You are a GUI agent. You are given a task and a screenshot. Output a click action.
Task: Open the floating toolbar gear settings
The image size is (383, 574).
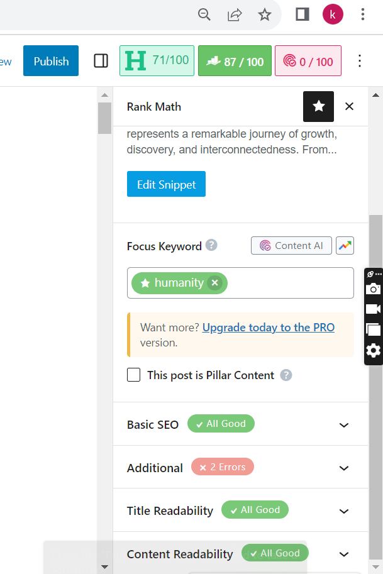pyautogui.click(x=374, y=350)
